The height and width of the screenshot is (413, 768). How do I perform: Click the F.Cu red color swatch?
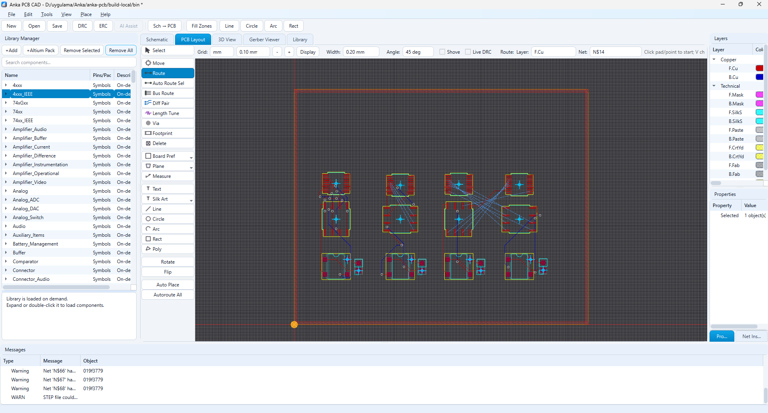(x=759, y=68)
